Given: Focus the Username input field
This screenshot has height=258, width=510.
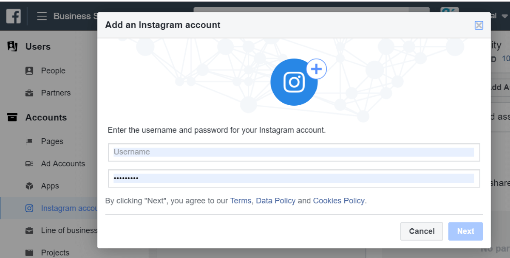Looking at the screenshot, I should (294, 152).
